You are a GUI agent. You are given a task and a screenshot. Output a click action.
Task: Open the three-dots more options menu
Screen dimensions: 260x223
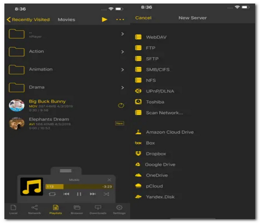tap(120, 20)
